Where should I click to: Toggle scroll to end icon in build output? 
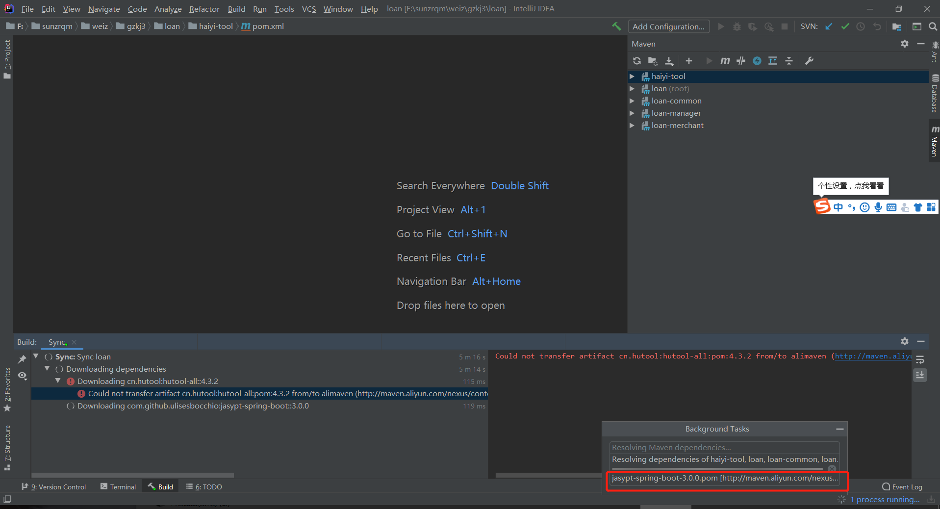pyautogui.click(x=920, y=375)
